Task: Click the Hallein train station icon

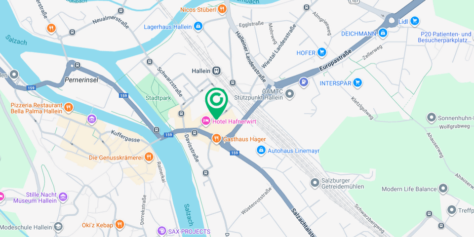Action: [x=216, y=71]
